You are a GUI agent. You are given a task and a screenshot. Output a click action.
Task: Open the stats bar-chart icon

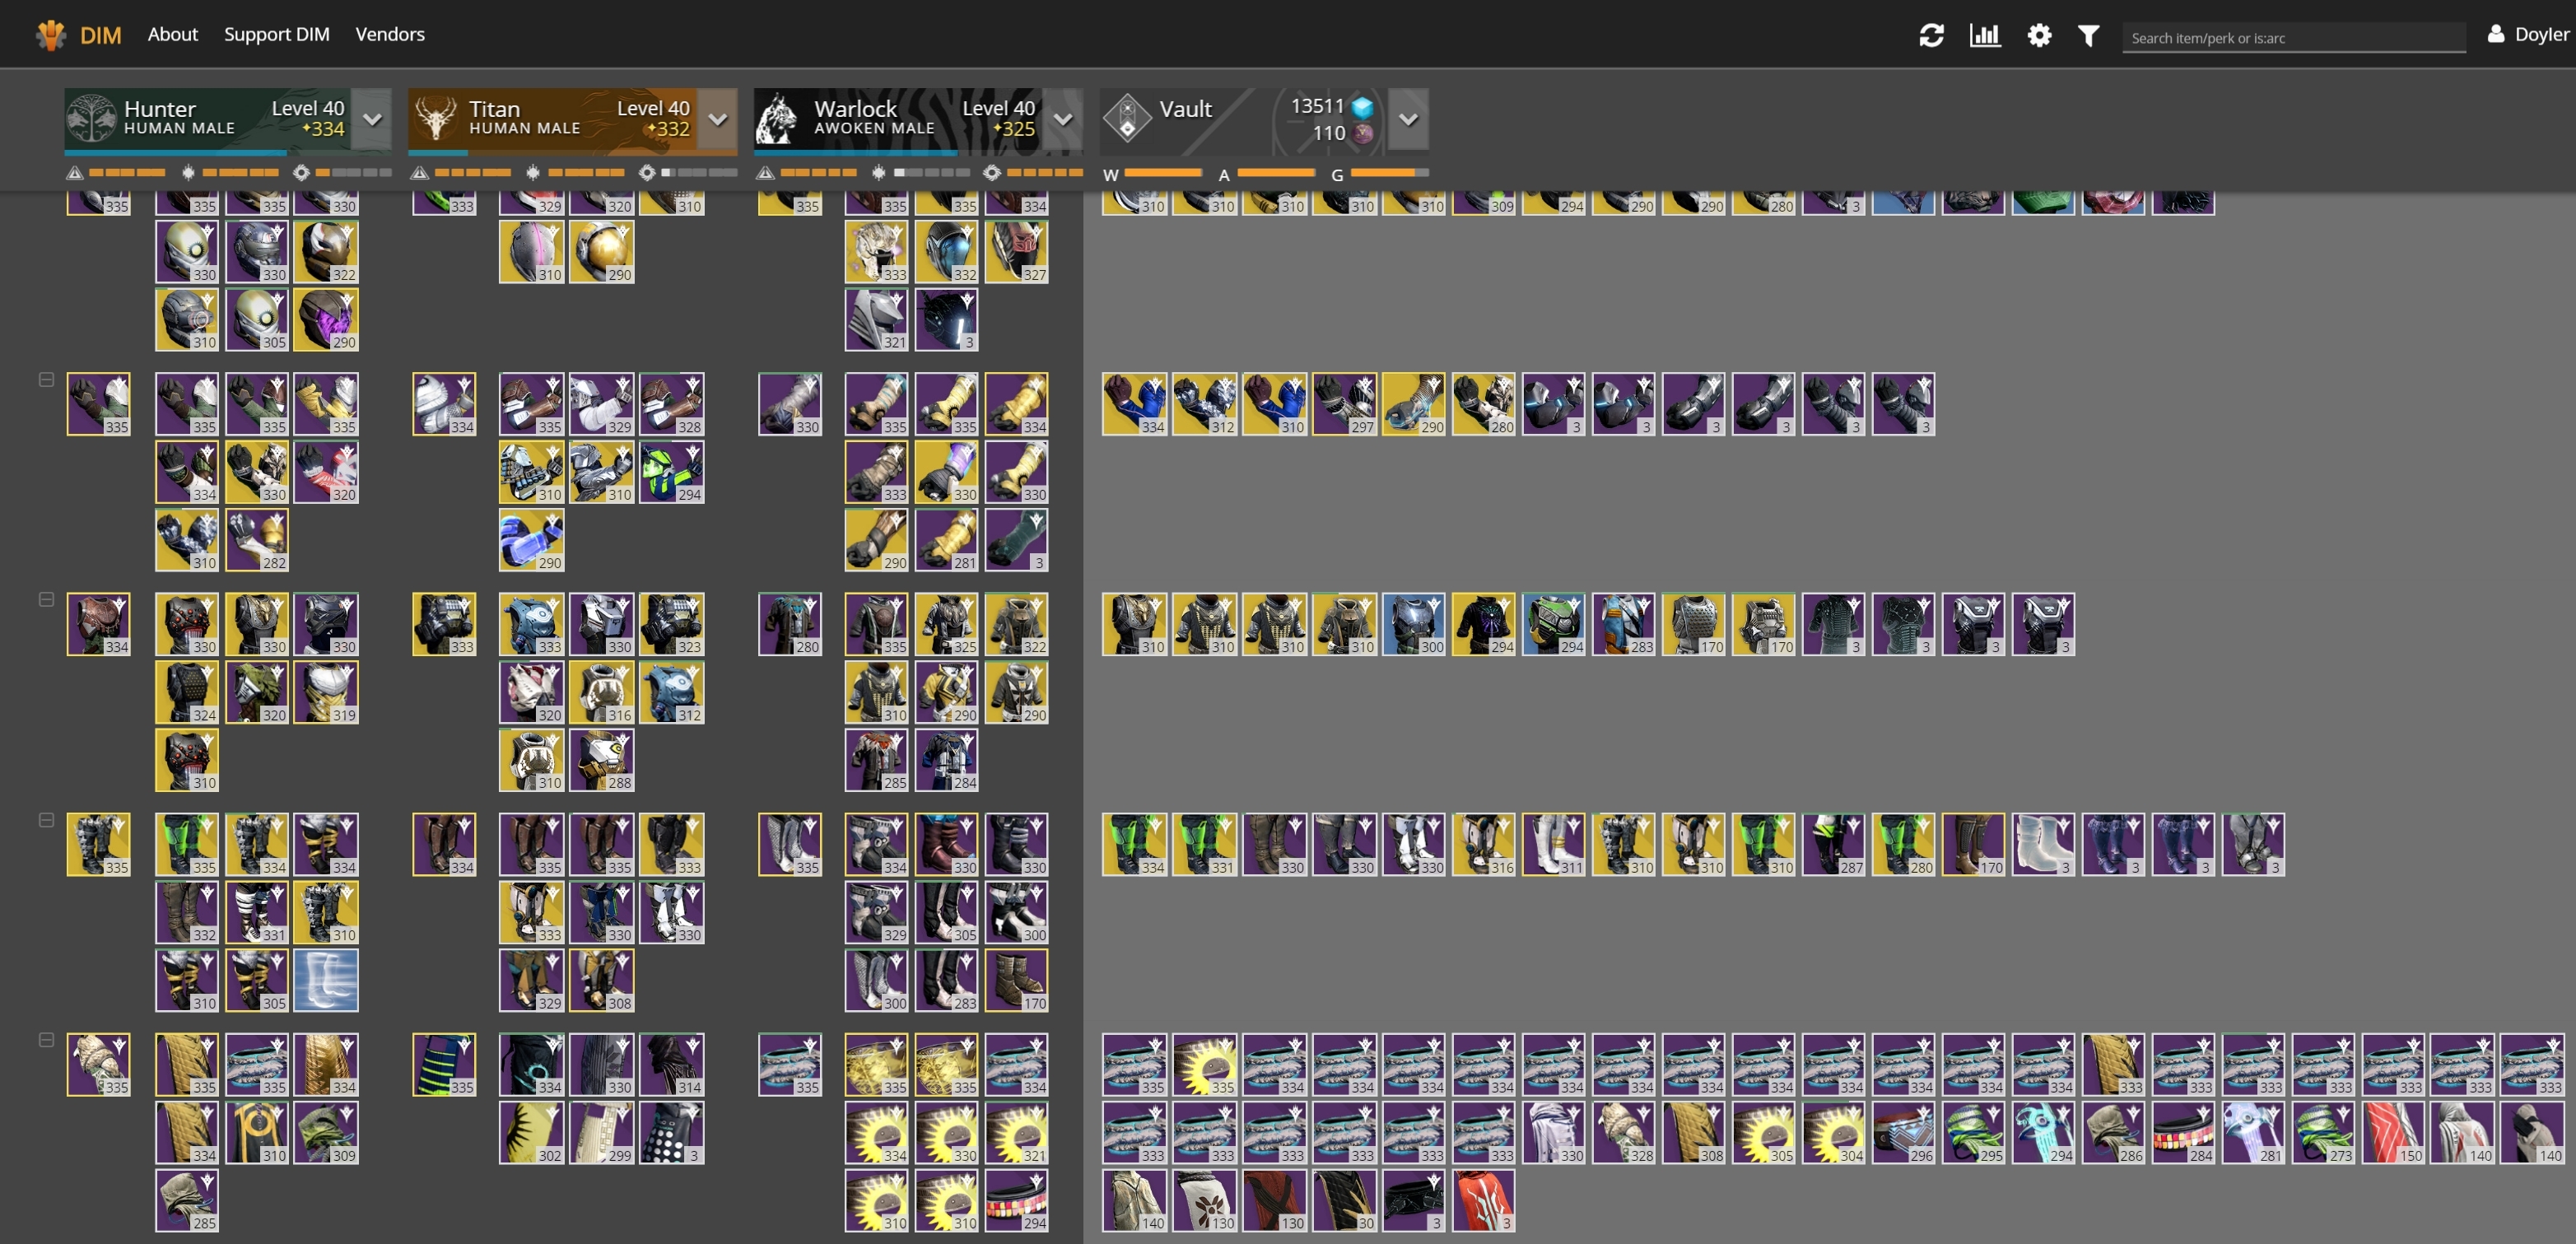coord(1985,36)
